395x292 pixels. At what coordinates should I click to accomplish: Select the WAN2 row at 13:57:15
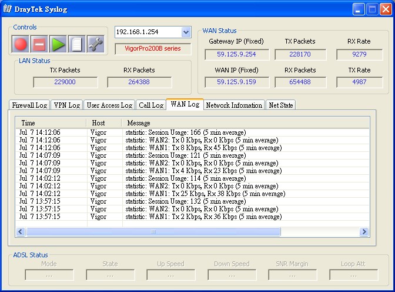coord(193,209)
